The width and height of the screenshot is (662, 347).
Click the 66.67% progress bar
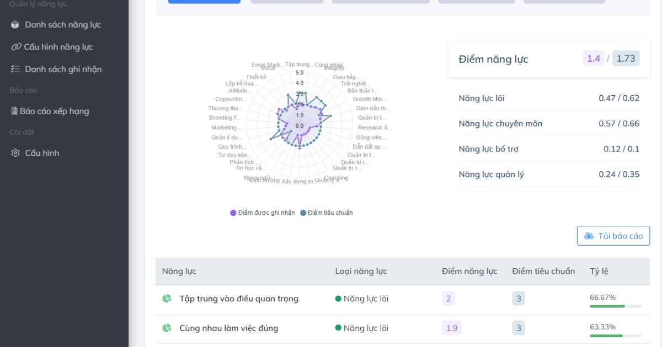(x=615, y=306)
